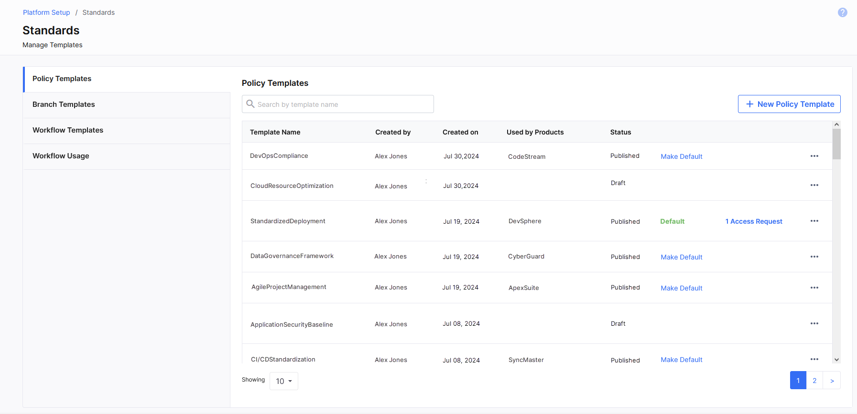Open the Showing 10 rows dropdown

coord(284,381)
